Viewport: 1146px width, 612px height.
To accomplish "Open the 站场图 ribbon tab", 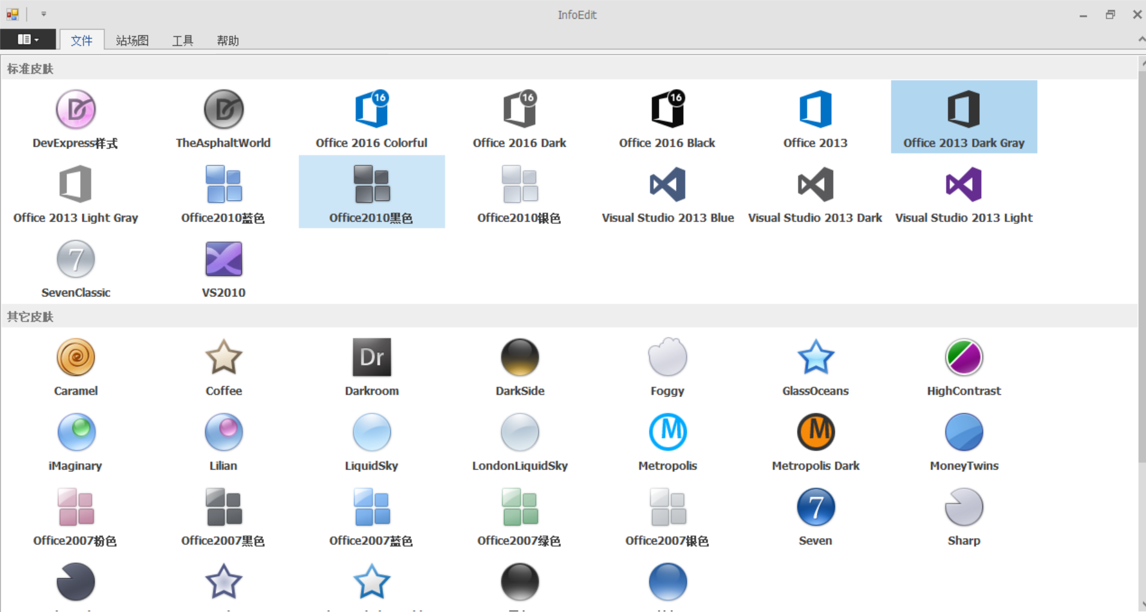I will (x=132, y=40).
